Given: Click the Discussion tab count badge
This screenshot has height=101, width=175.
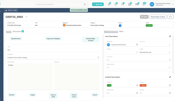Looking at the screenshot, I should tap(23, 31).
